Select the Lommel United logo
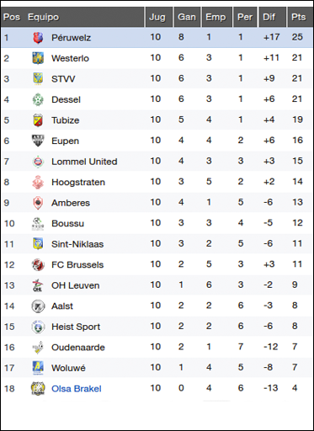 [x=38, y=162]
